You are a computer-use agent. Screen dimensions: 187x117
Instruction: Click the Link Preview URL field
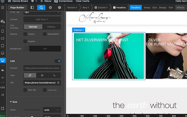tap(42, 68)
